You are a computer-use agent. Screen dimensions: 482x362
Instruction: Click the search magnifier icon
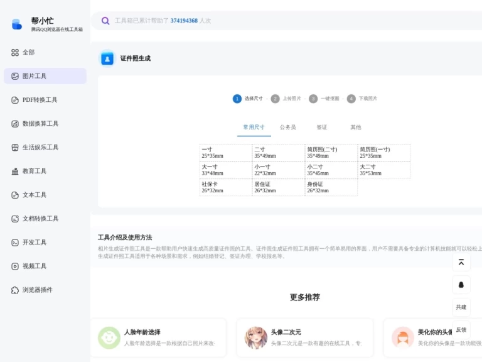coord(105,21)
